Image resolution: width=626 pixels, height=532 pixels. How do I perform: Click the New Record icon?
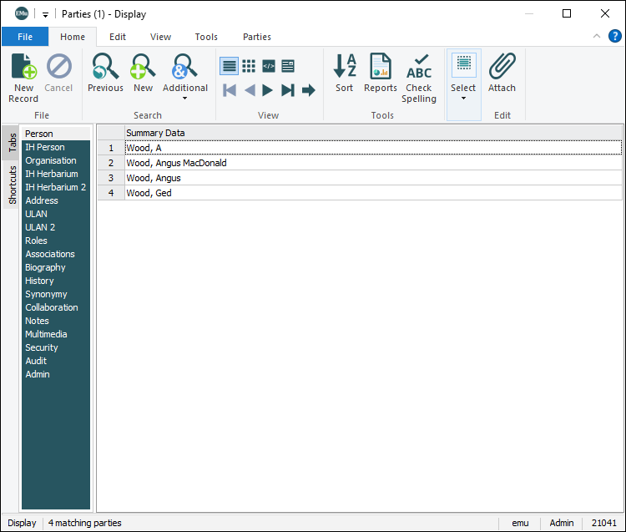point(23,67)
